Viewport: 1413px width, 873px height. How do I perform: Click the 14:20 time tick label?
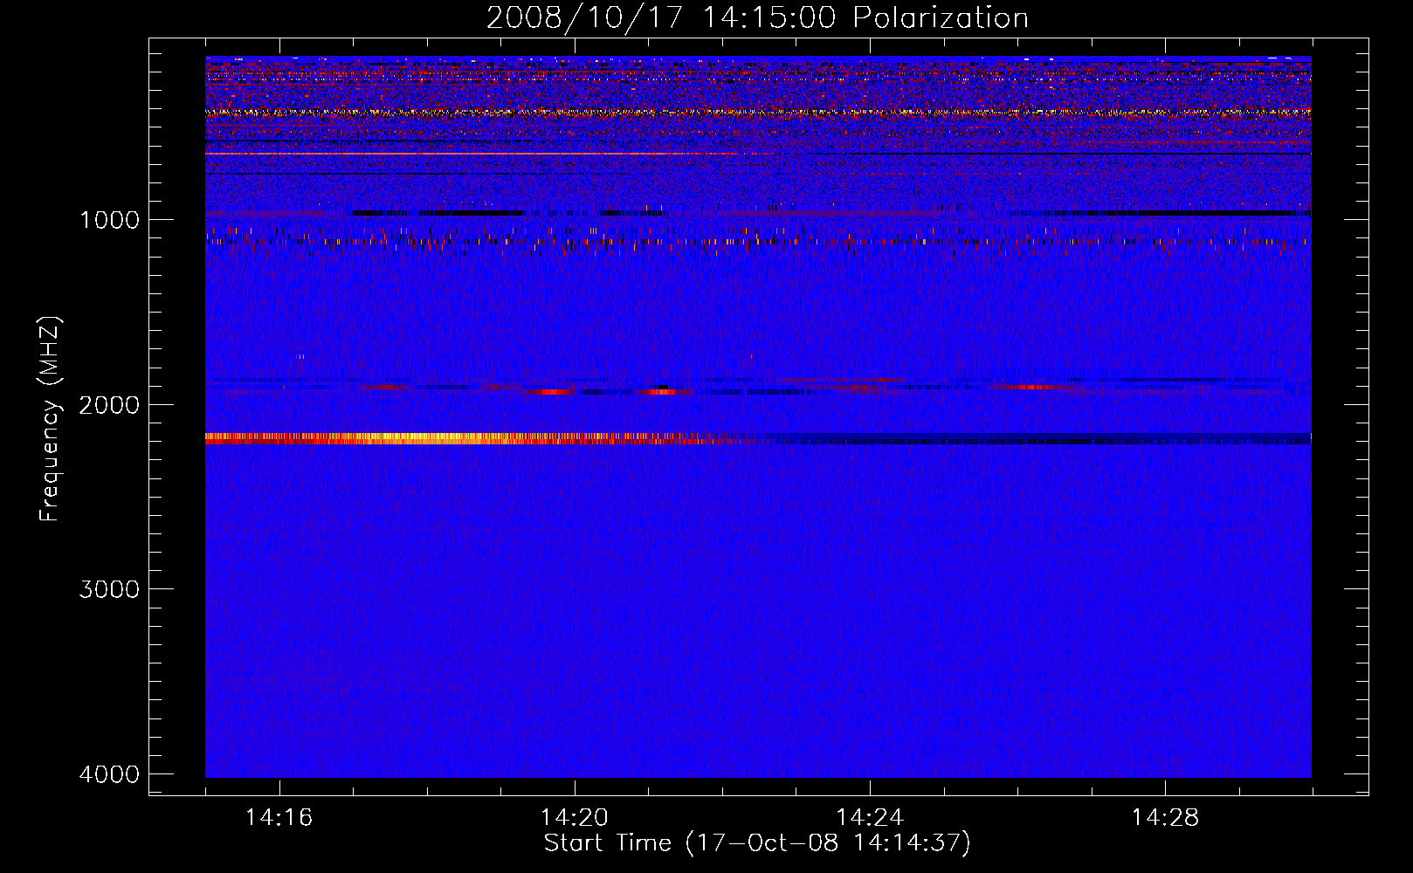tap(575, 817)
